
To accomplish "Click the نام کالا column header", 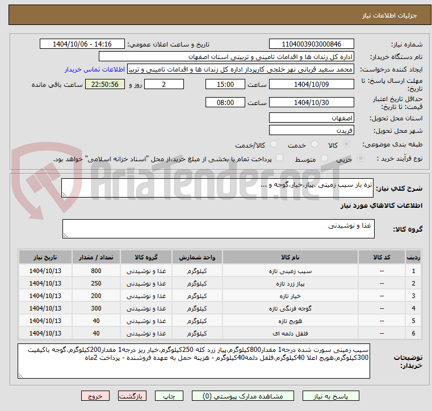I will (290, 257).
